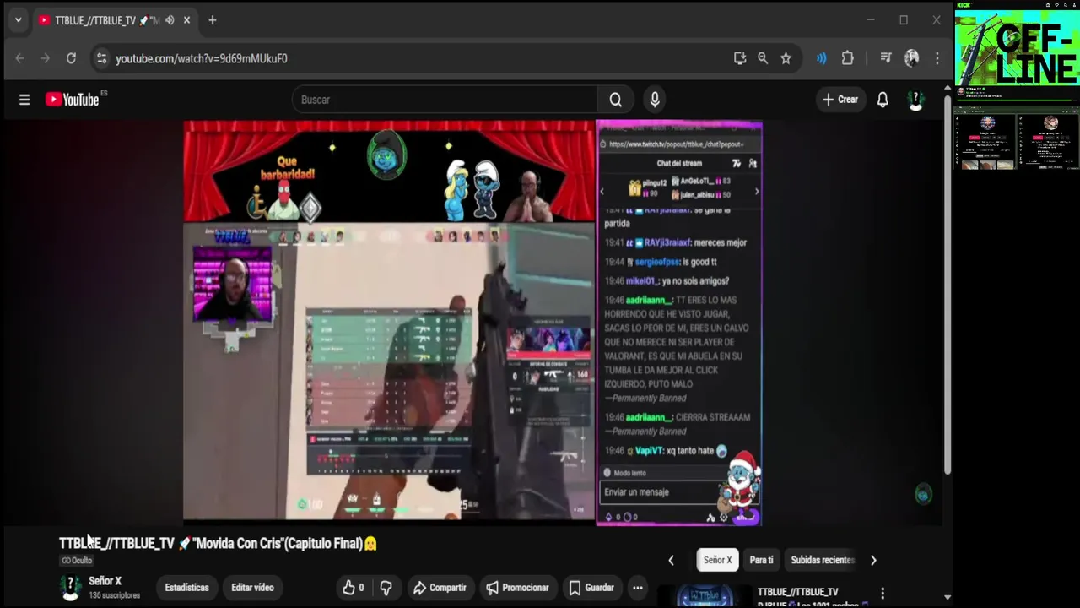This screenshot has height=608, width=1080.
Task: Click the floating extension bubble near scrollbar
Action: pos(923,495)
